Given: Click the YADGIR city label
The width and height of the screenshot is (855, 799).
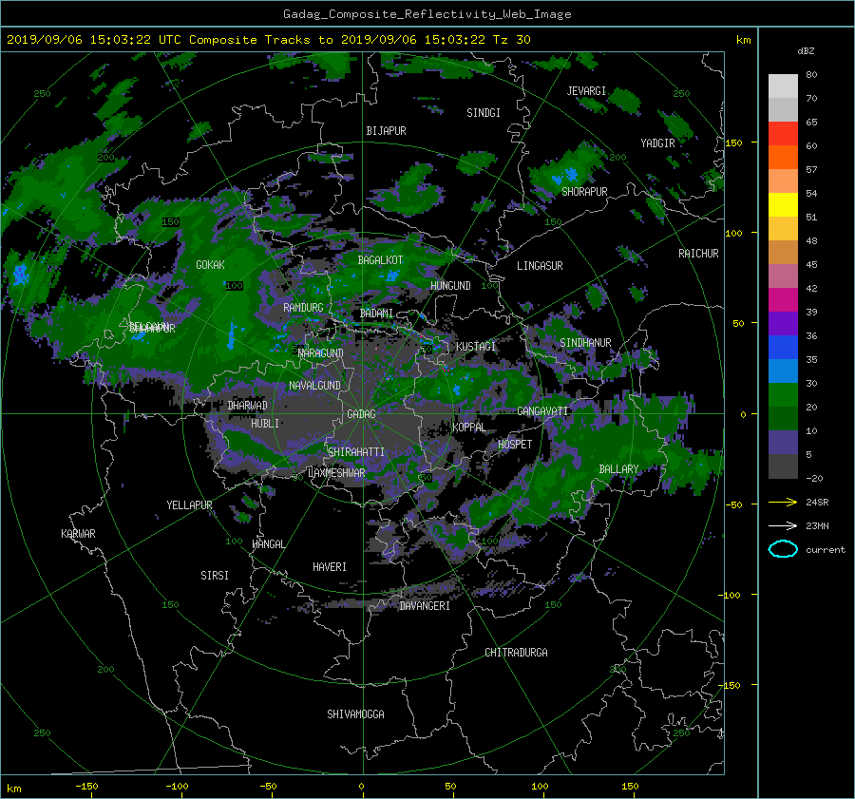Looking at the screenshot, I should coord(658,143).
